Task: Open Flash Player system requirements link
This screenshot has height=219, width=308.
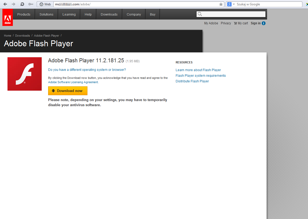Action: click(x=201, y=76)
